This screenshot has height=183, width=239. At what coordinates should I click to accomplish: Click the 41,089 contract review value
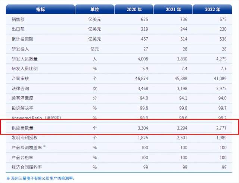220,78
